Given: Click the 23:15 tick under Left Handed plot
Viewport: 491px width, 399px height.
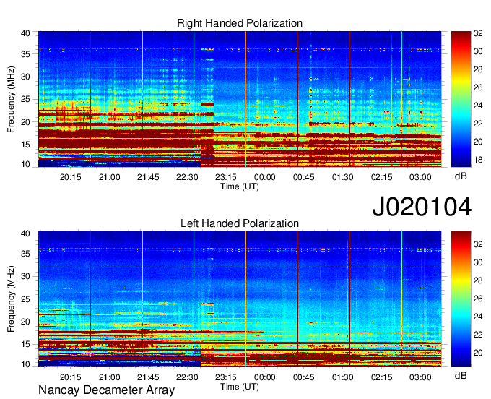Looking at the screenshot, I should click(x=226, y=377).
